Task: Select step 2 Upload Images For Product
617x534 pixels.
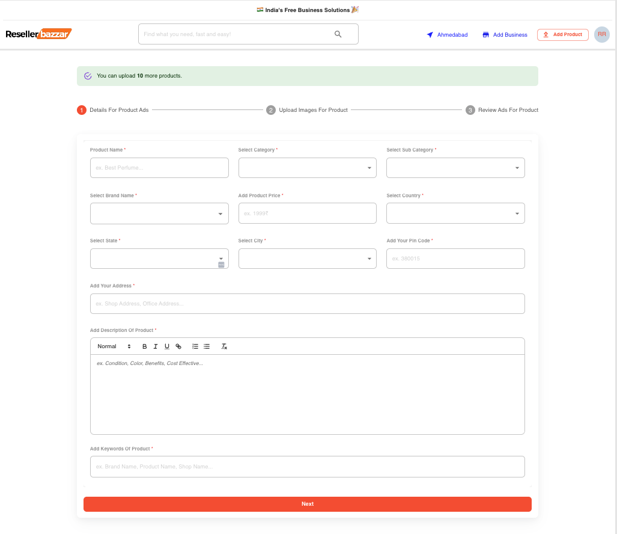Action: (270, 110)
